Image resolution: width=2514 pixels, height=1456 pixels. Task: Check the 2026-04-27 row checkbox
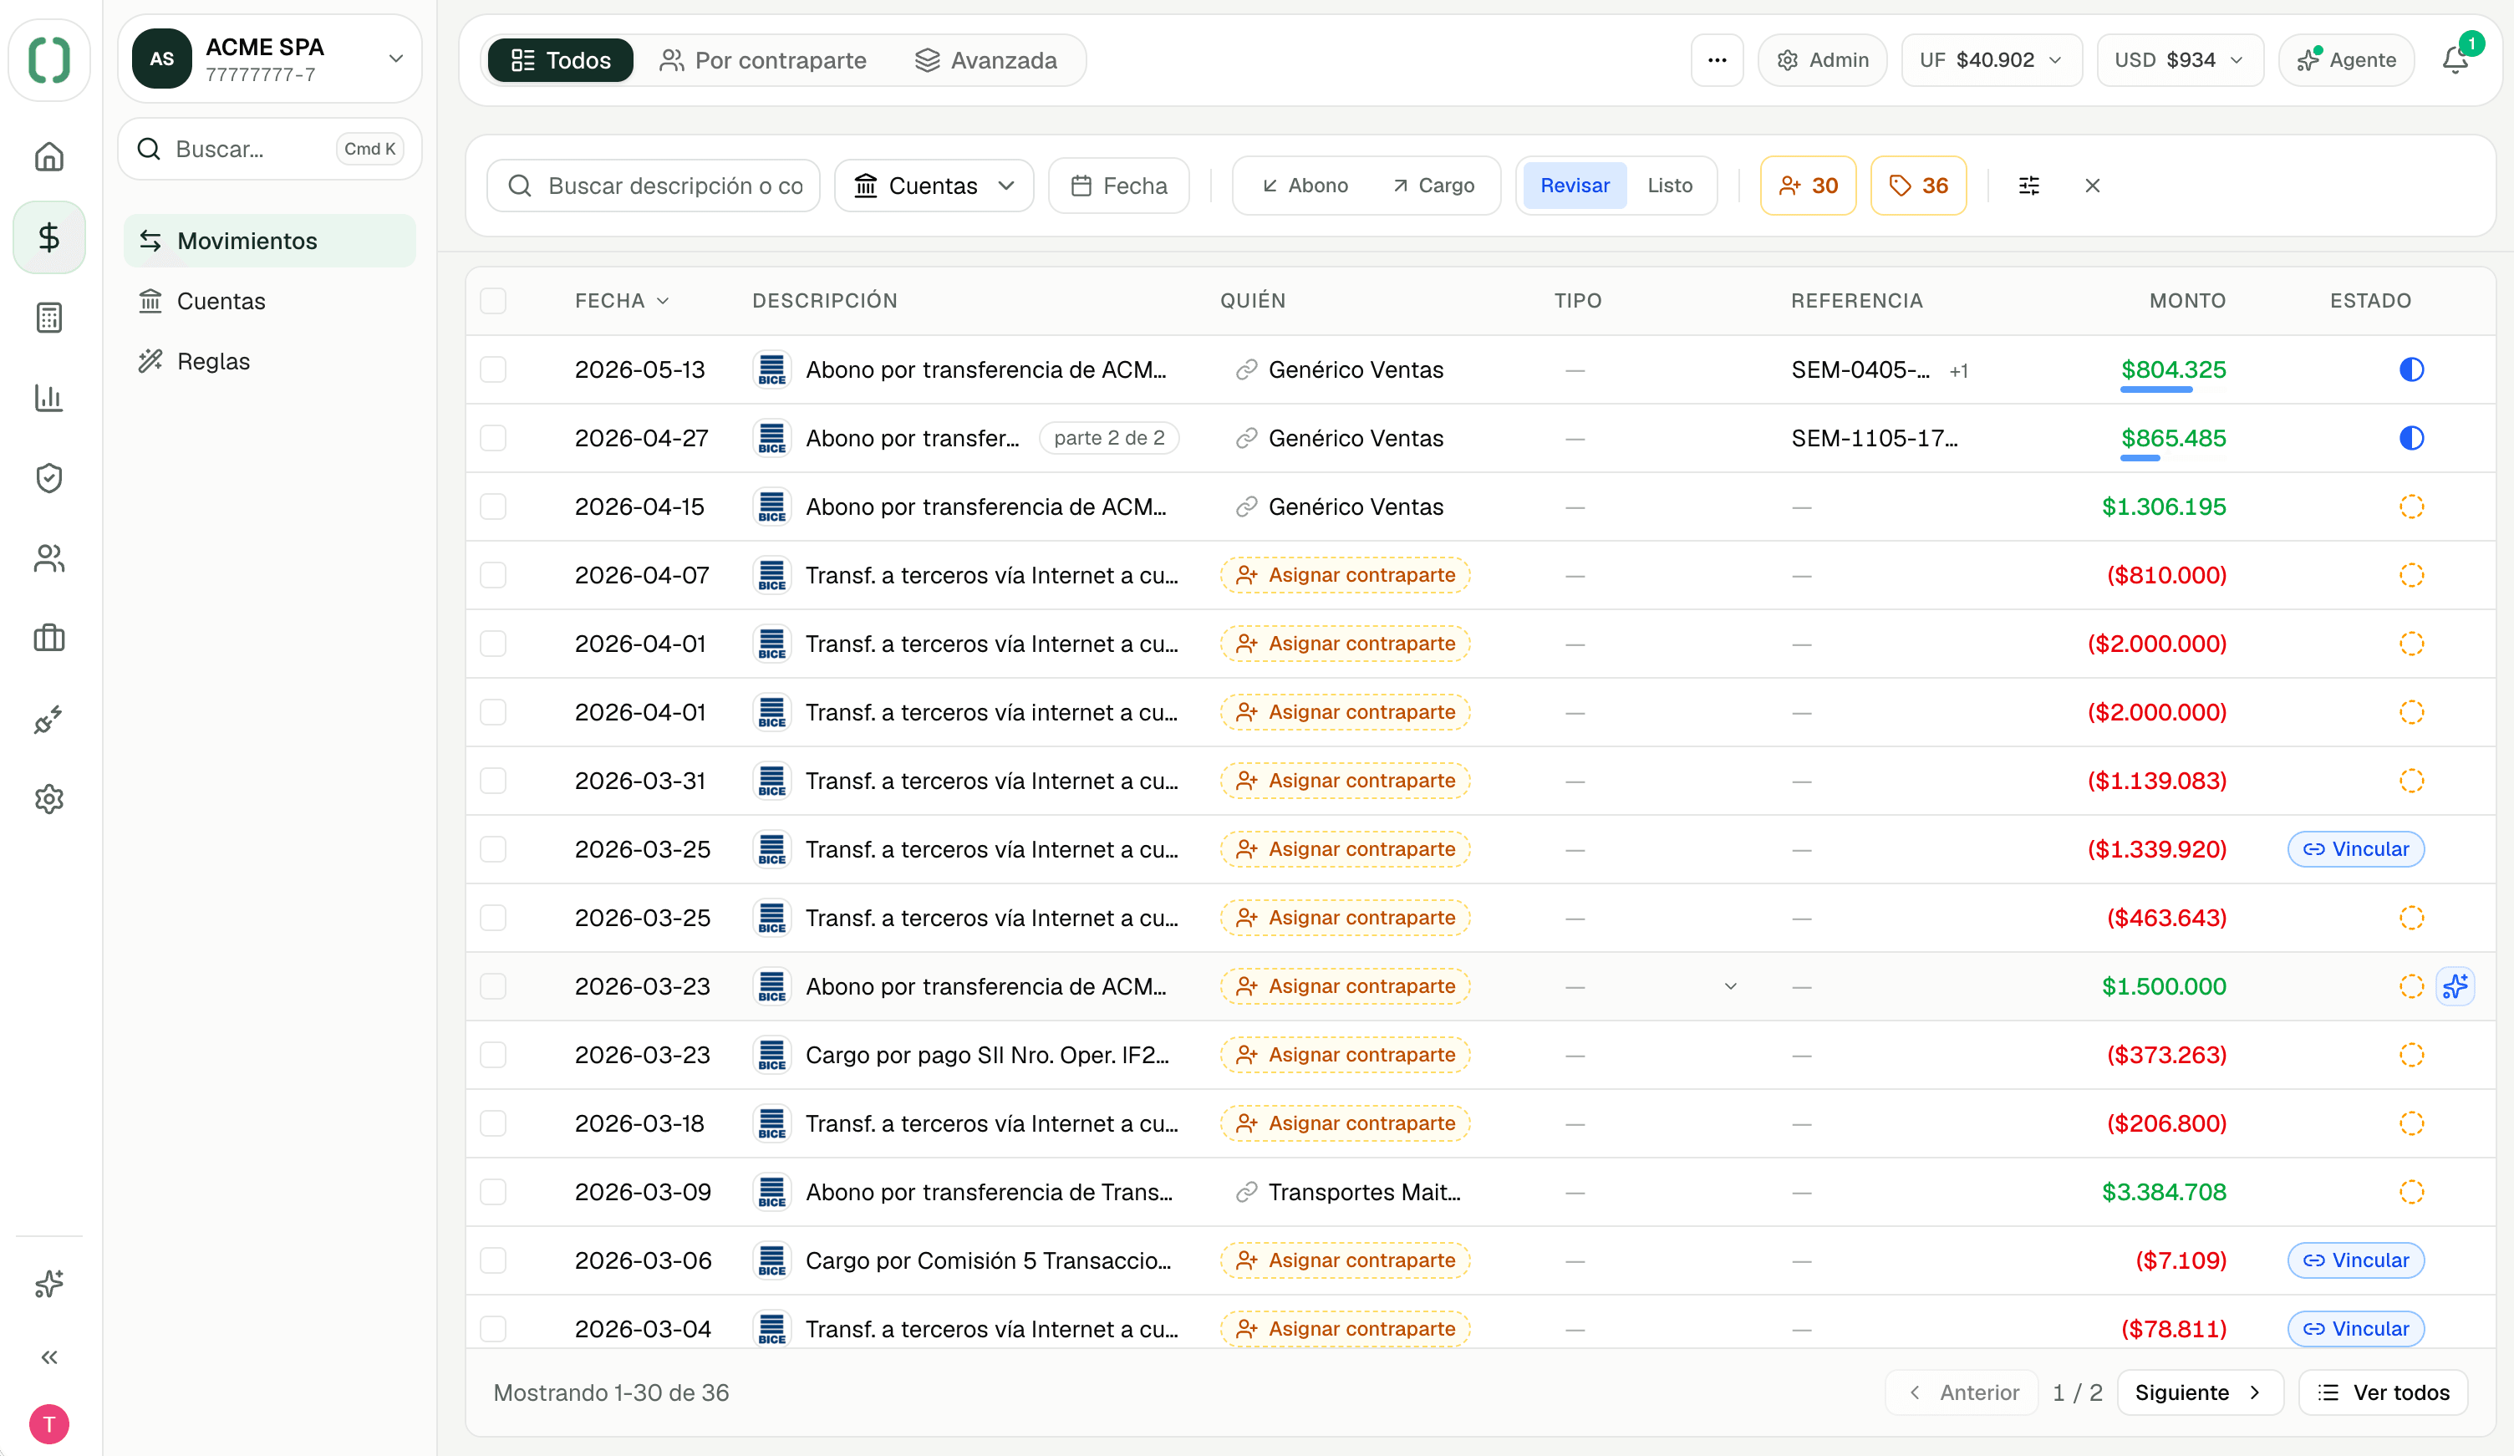tap(493, 438)
